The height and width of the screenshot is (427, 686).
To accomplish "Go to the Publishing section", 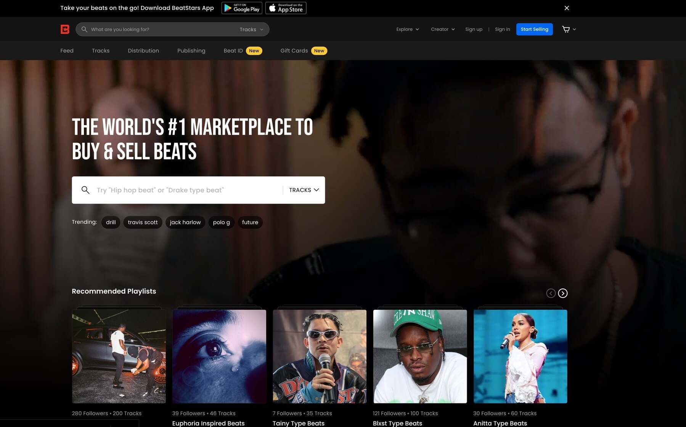I will [x=191, y=51].
